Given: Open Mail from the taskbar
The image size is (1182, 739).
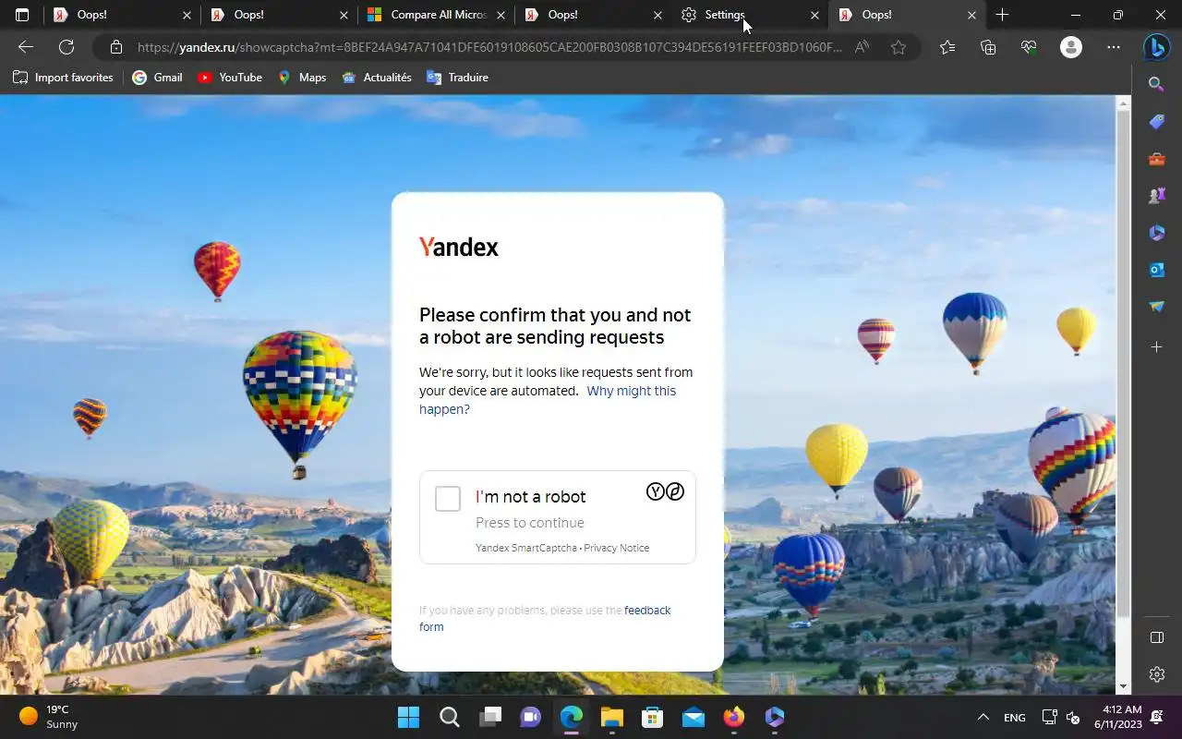Looking at the screenshot, I should [x=694, y=717].
